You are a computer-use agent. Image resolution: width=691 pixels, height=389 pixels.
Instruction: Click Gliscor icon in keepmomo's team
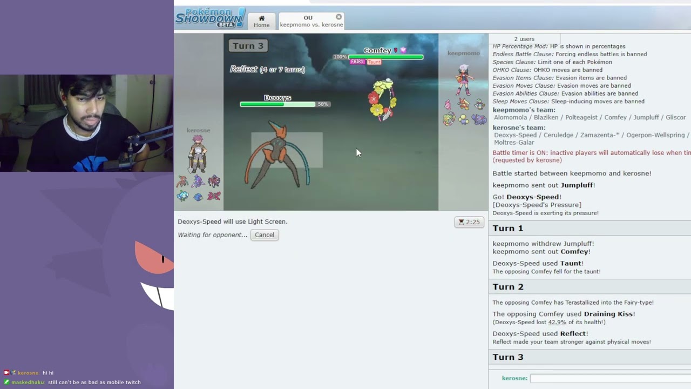(479, 119)
